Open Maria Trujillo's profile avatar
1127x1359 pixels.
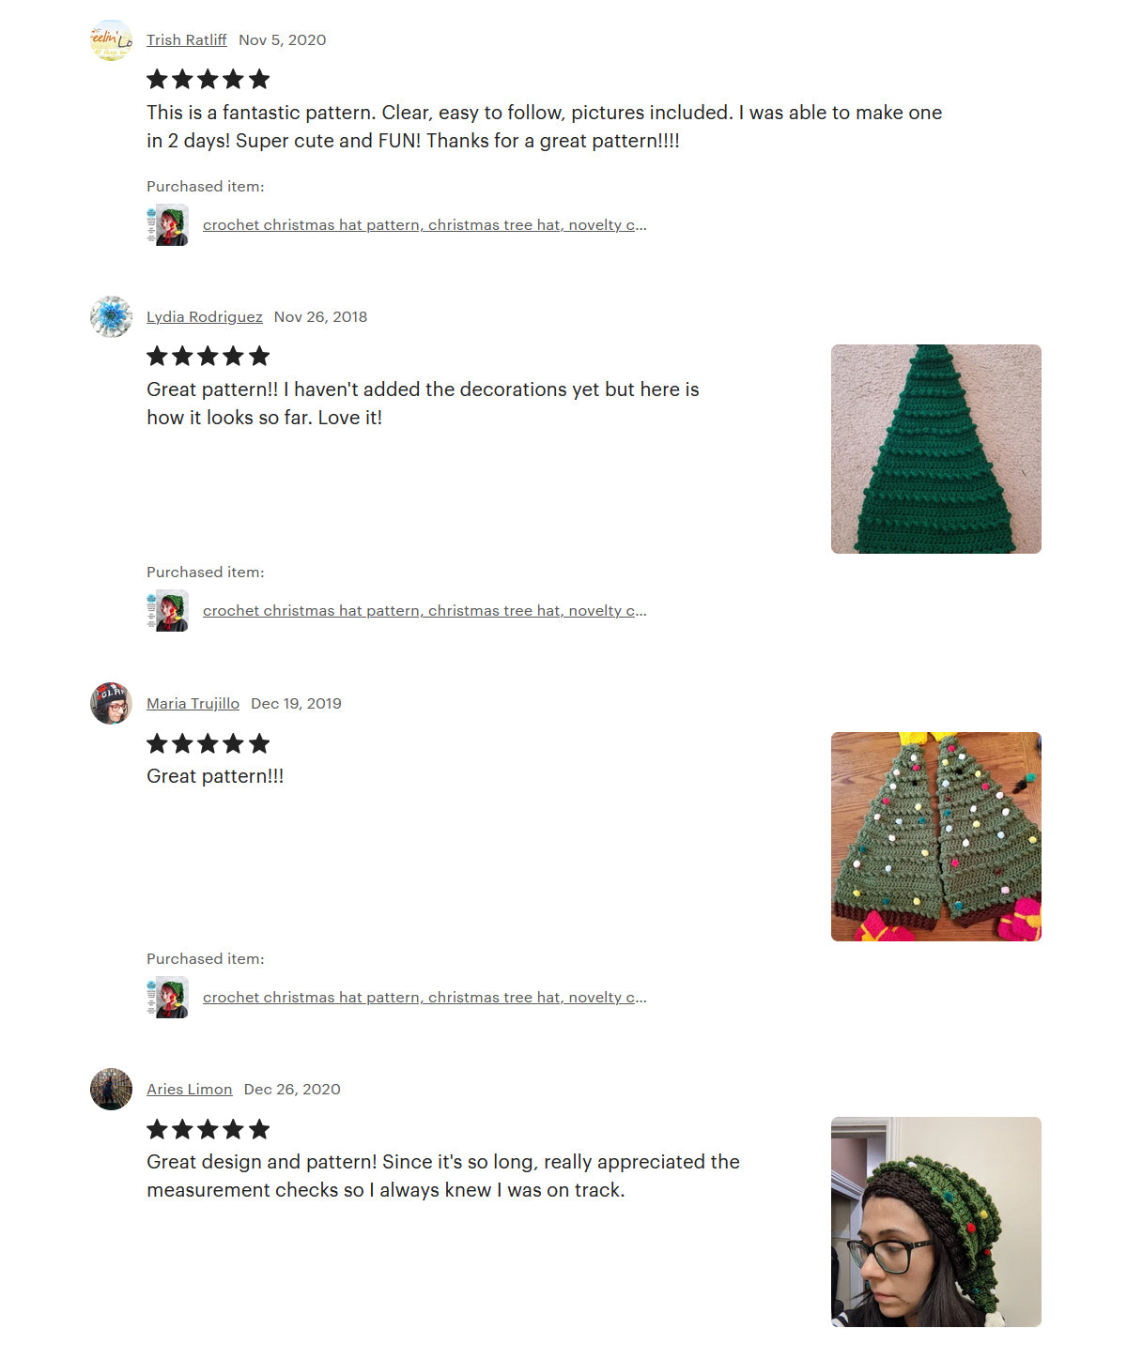[x=111, y=703]
